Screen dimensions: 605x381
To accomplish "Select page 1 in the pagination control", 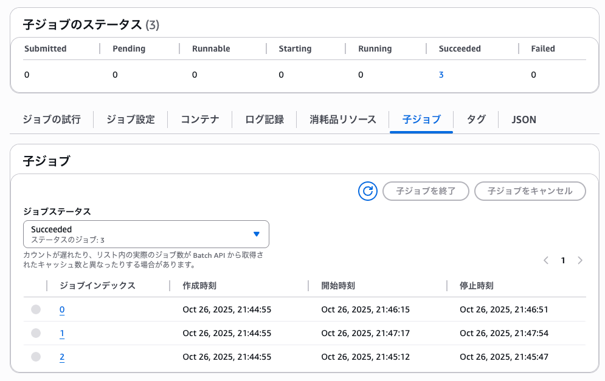I will (x=563, y=260).
